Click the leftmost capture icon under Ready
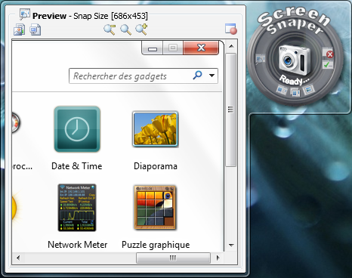This screenshot has height=278, width=352. pos(282,90)
